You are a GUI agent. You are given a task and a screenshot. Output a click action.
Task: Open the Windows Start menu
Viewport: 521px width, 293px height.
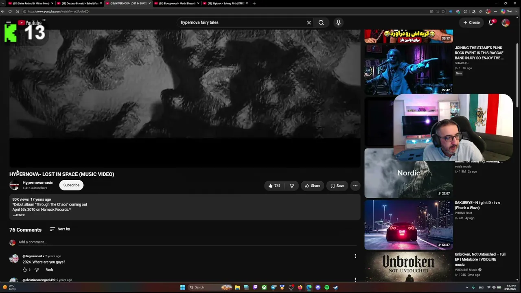183,287
